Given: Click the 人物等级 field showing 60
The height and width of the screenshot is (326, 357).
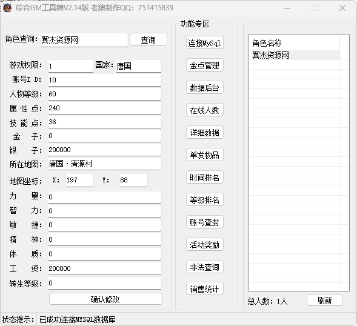Looking at the screenshot, I should point(105,94).
